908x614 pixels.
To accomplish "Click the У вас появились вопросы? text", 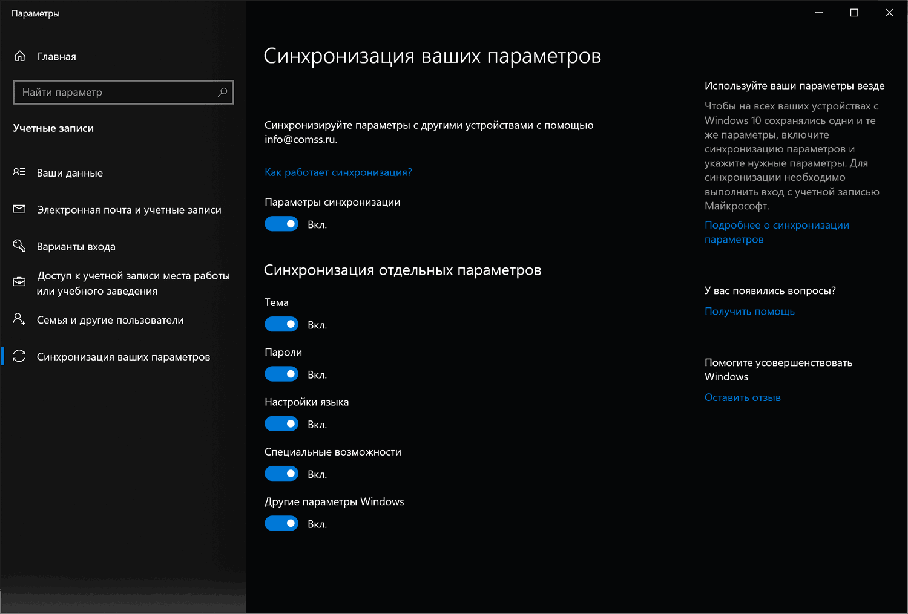I will [770, 290].
